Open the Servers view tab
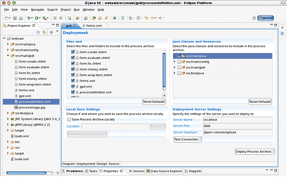Viewport: 287px width, 177px height. coord(137,171)
